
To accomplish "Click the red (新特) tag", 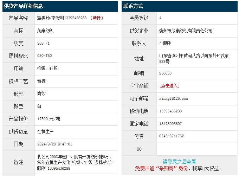I will pyautogui.click(x=97, y=18).
